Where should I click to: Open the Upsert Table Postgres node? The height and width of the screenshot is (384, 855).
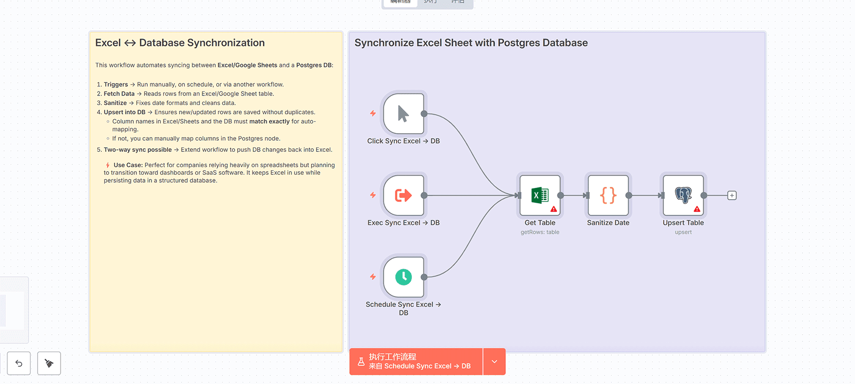coord(683,196)
